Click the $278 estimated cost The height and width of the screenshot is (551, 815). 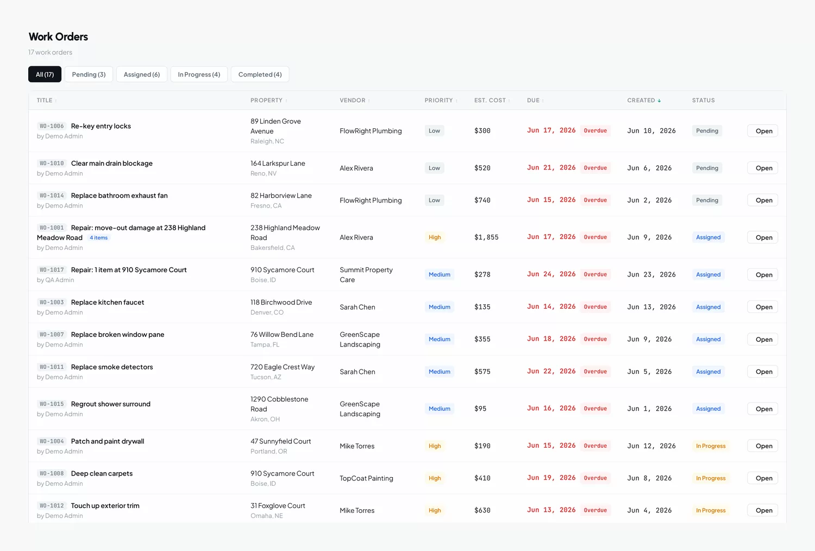coord(482,275)
